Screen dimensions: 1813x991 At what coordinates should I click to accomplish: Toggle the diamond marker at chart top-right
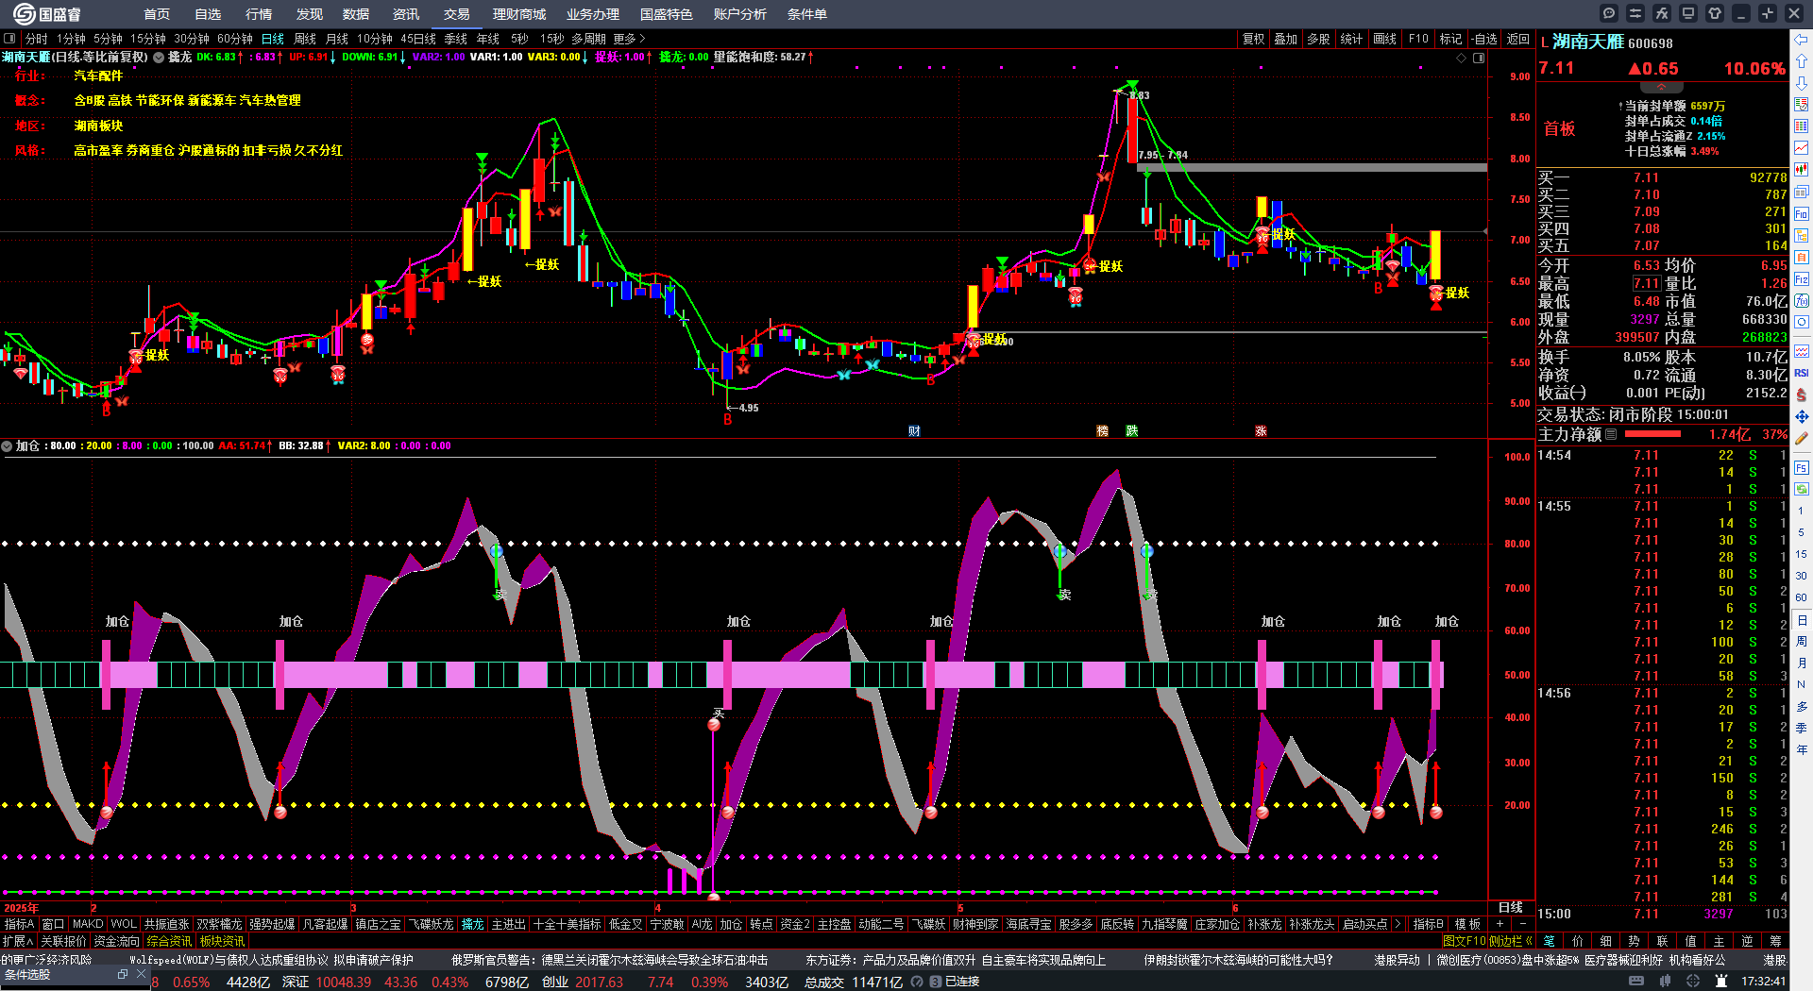(1462, 58)
